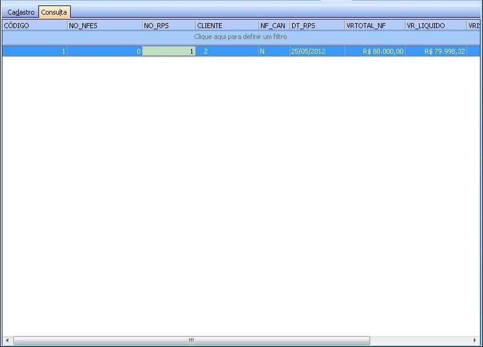Click the horizontal scrollbar thumb
This screenshot has height=347, width=483.
[191, 340]
